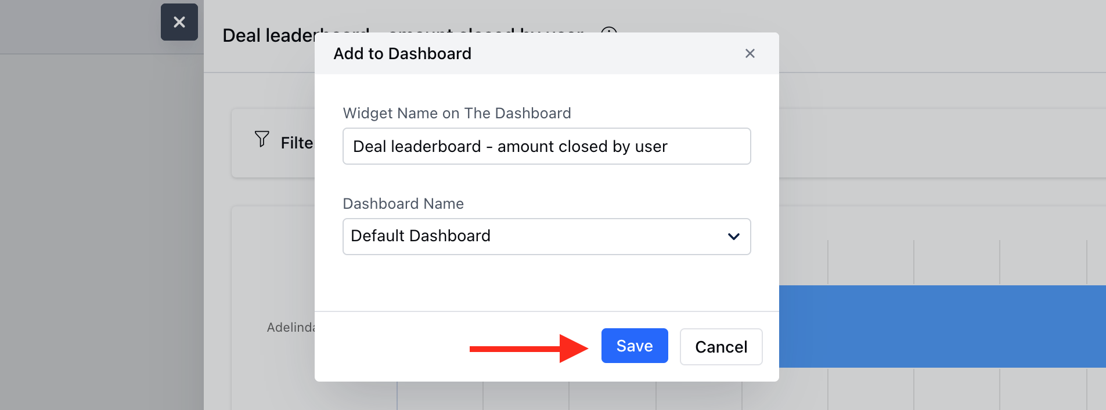Cancel adding the widget

click(x=721, y=347)
